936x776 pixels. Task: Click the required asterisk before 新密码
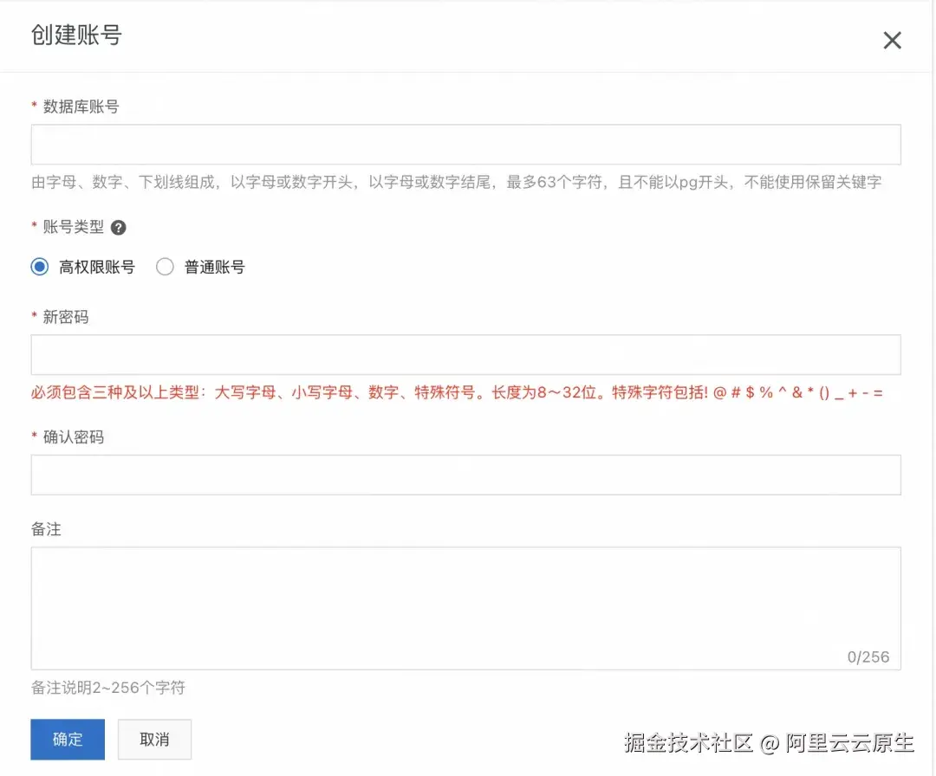click(x=32, y=317)
